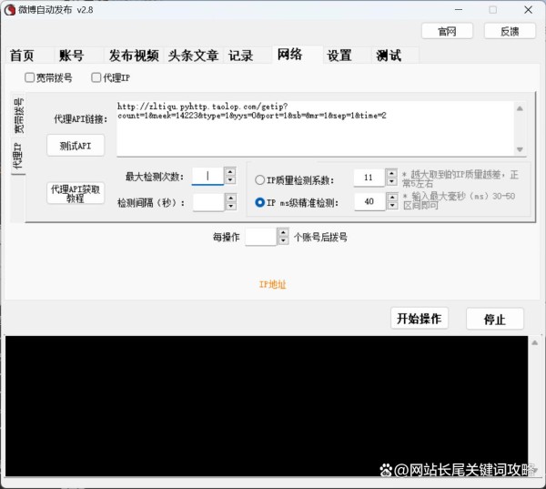
Task: Decrease IP质量检测系数 value with down arrow
Action: click(x=392, y=181)
